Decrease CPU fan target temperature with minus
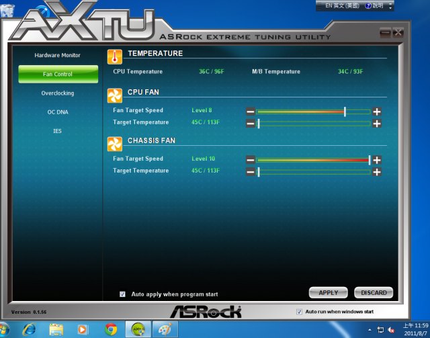430x338 pixels. pyautogui.click(x=250, y=124)
